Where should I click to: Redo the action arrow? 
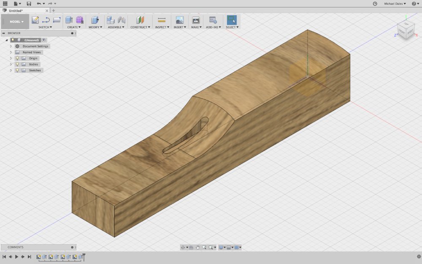pos(50,3)
